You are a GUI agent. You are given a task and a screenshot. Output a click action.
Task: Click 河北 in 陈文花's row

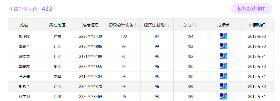click(57, 57)
